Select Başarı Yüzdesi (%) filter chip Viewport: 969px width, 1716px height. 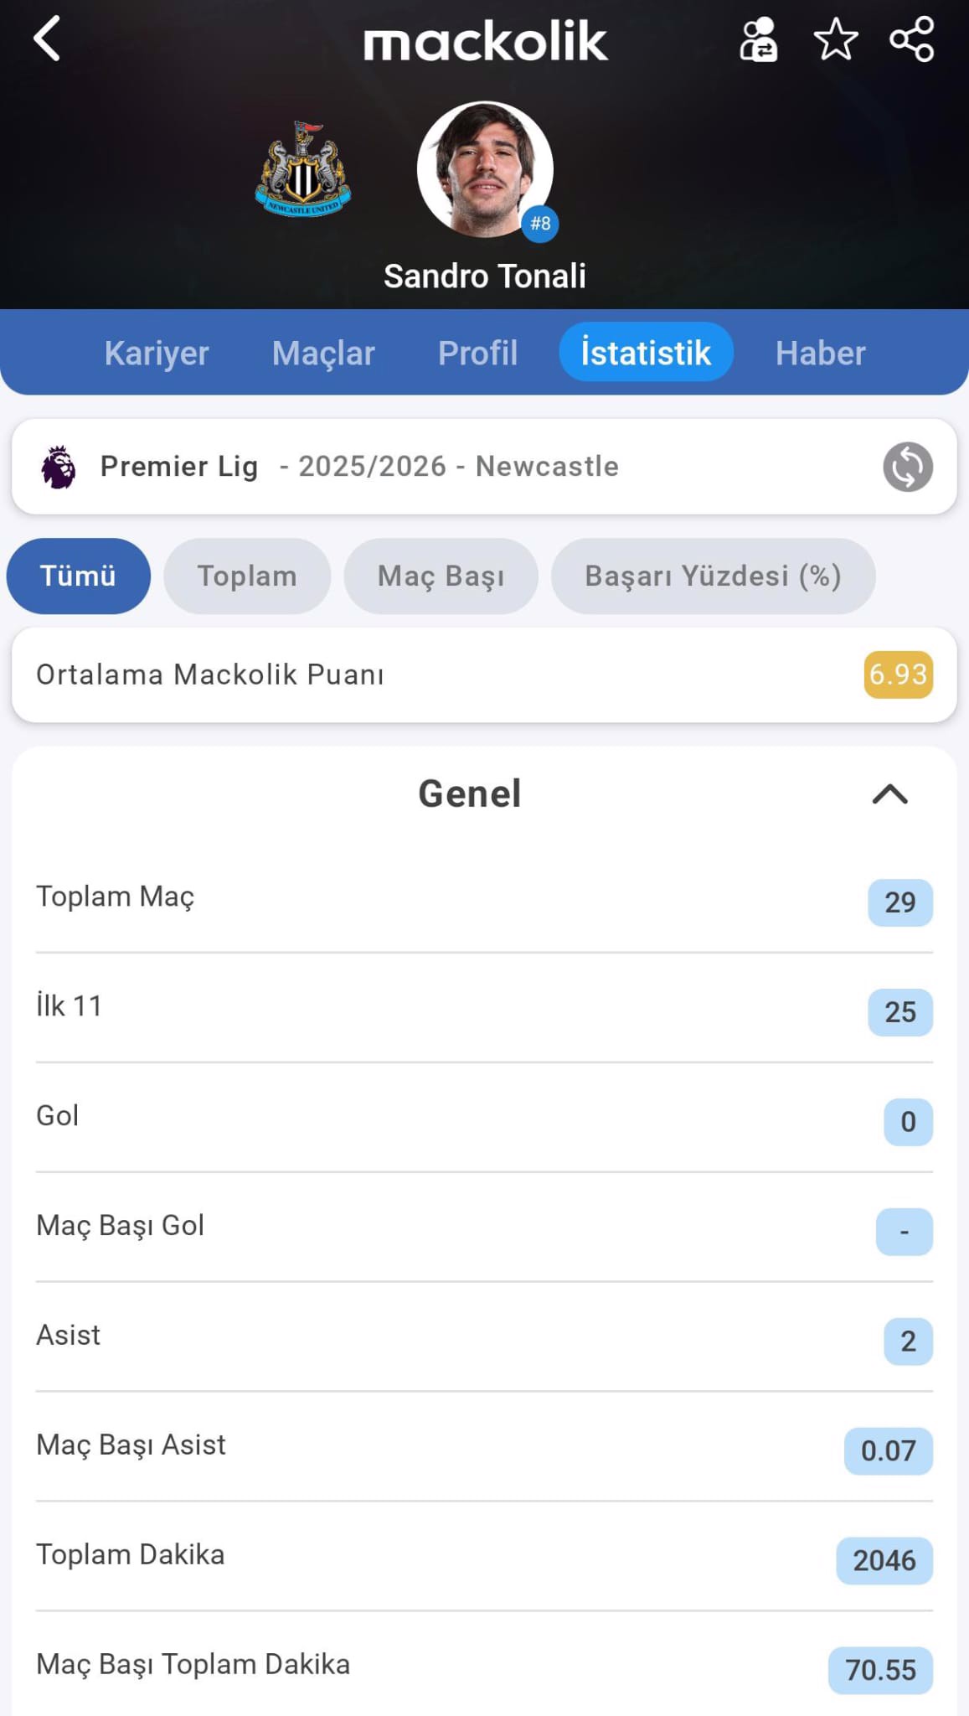pos(713,576)
